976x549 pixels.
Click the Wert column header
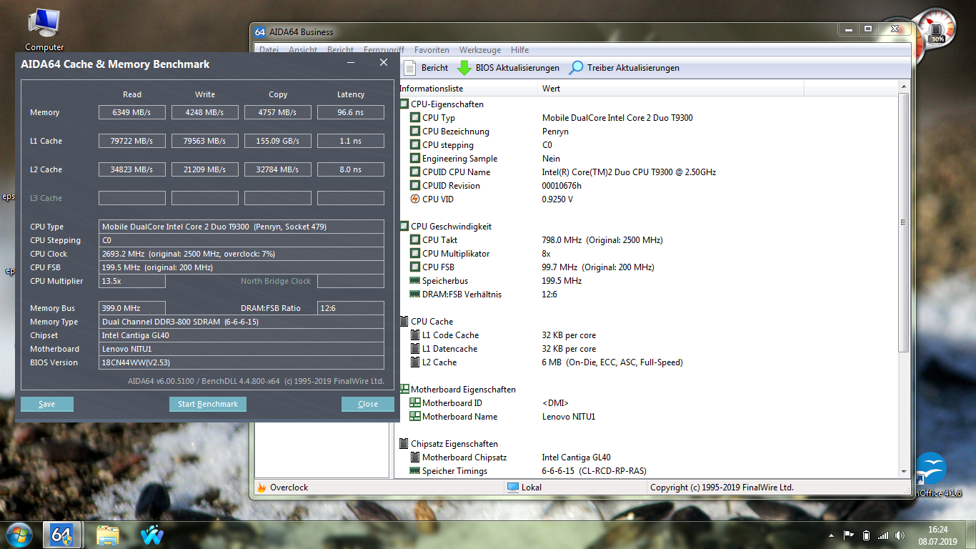[x=671, y=89]
